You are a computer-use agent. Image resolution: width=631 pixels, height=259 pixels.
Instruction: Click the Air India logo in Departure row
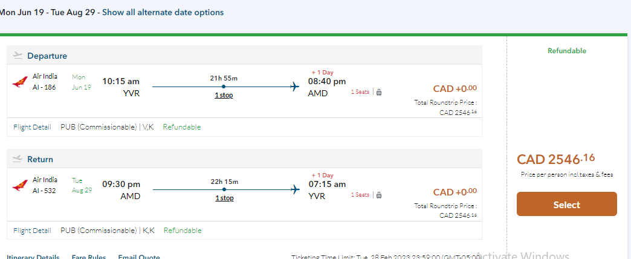point(20,82)
